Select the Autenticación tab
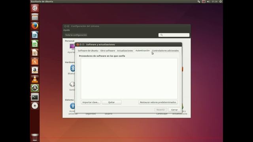Image resolution: width=253 pixels, height=142 pixels. [x=142, y=50]
